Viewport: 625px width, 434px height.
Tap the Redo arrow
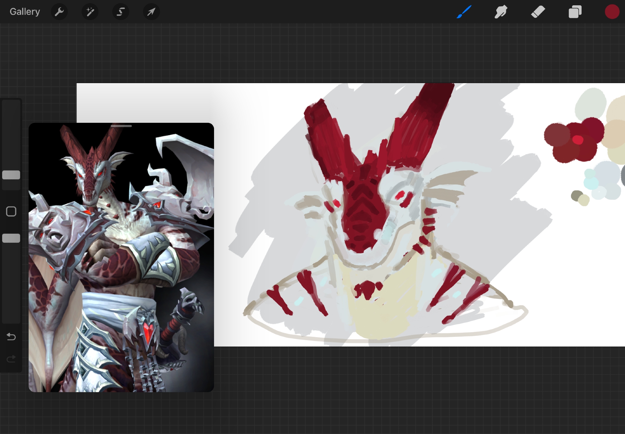point(11,359)
